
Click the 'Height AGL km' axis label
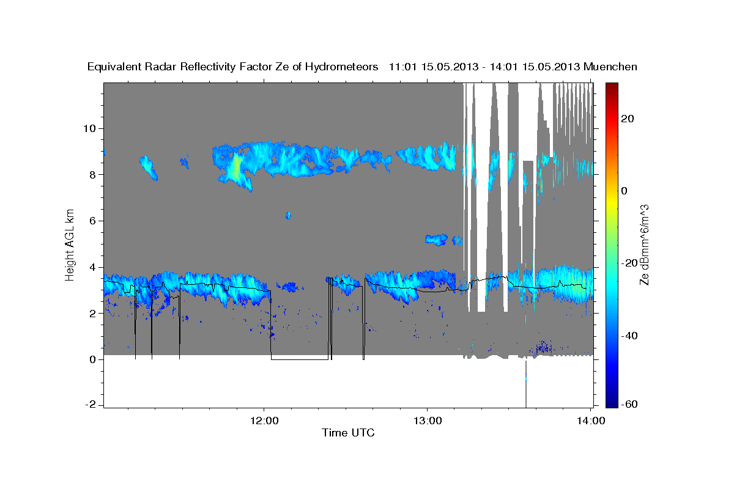pyautogui.click(x=70, y=245)
